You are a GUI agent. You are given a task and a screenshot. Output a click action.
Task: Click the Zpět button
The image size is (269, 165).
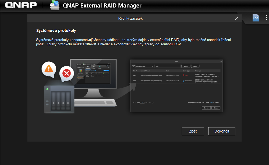click(x=193, y=131)
